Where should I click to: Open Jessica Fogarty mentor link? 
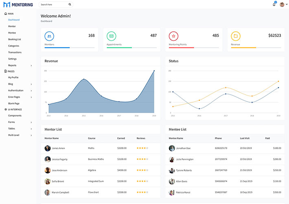pyautogui.click(x=59, y=159)
